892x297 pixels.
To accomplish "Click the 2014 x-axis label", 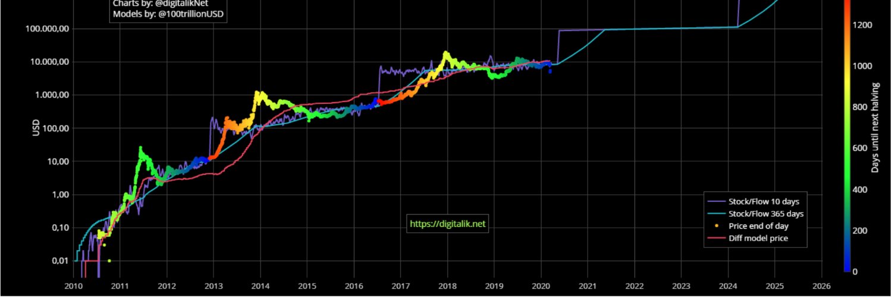I will point(260,287).
